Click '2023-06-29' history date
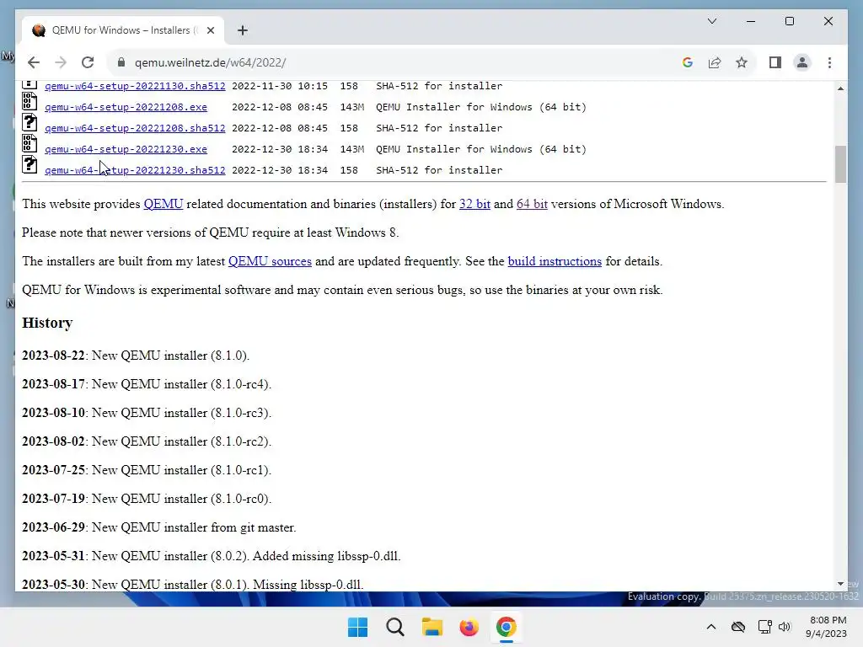863x647 pixels. tap(53, 527)
